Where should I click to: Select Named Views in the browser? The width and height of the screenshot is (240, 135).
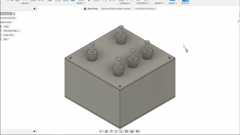click(x=6, y=22)
